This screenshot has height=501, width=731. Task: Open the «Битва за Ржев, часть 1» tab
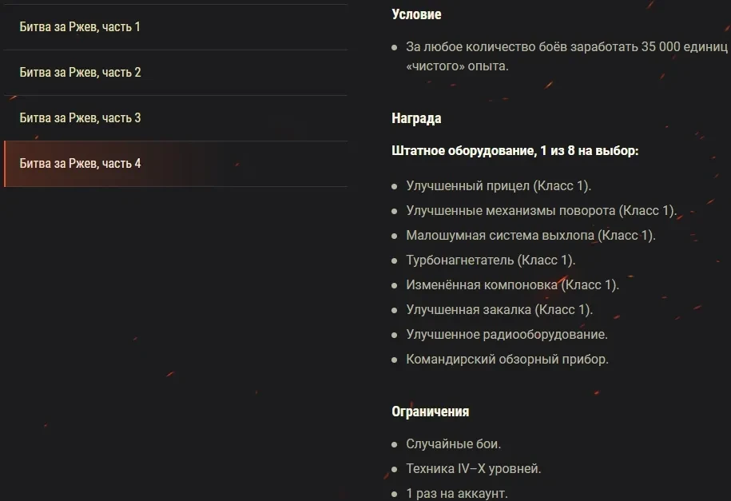tap(80, 27)
